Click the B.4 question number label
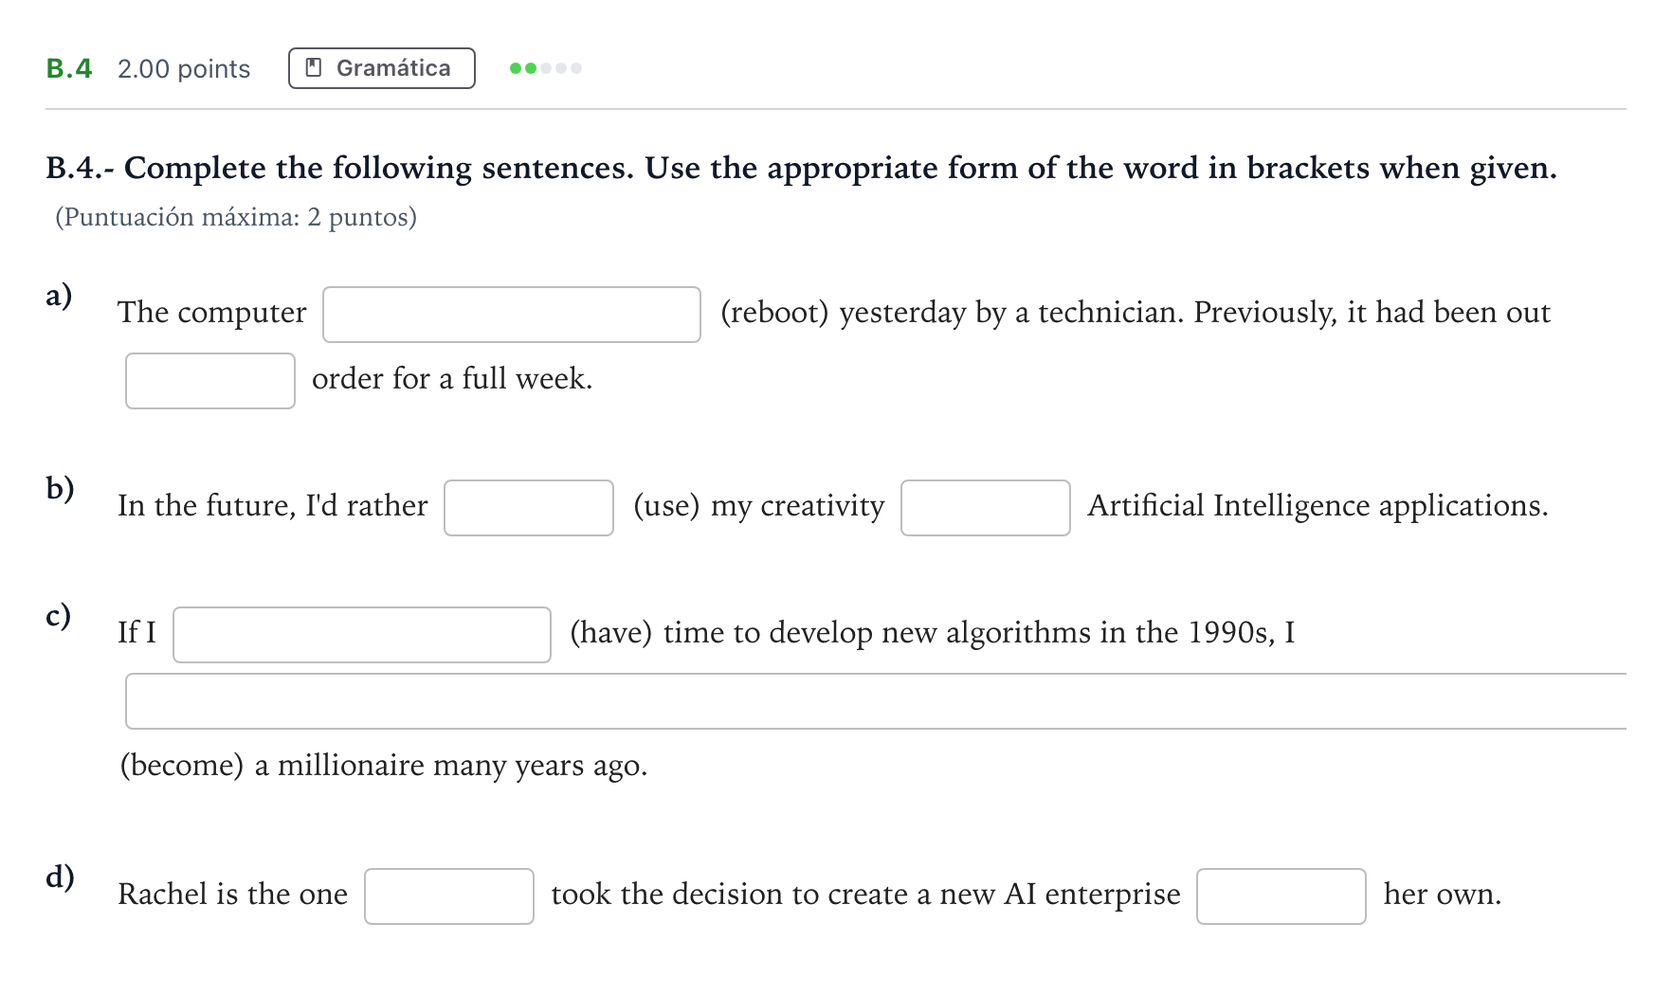The width and height of the screenshot is (1672, 995). (x=69, y=68)
